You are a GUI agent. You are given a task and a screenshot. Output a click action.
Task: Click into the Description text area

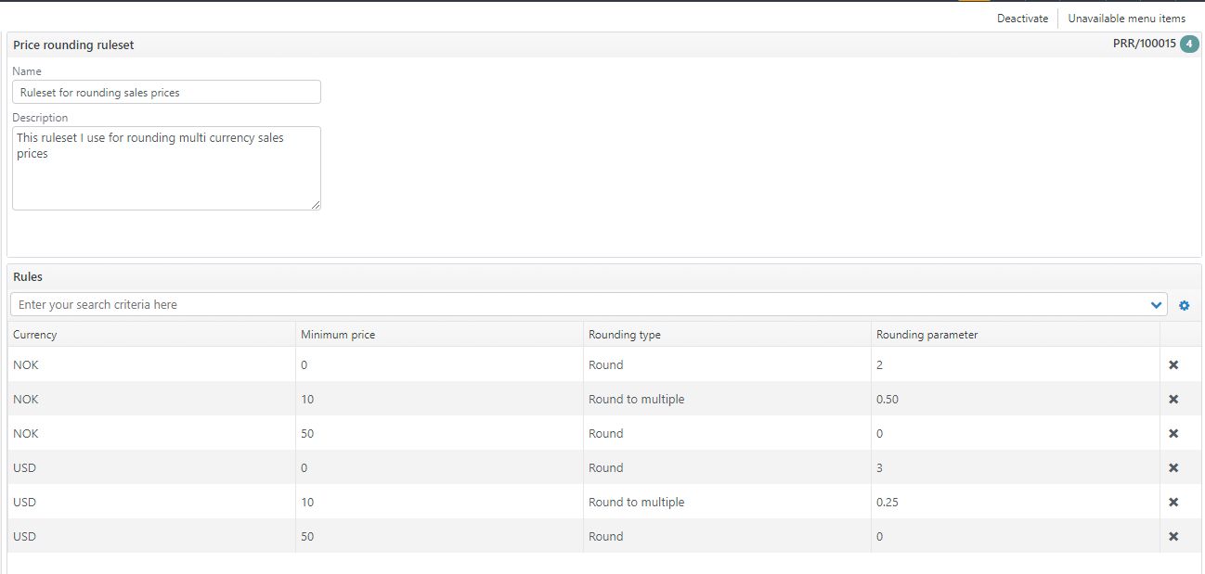coord(166,168)
